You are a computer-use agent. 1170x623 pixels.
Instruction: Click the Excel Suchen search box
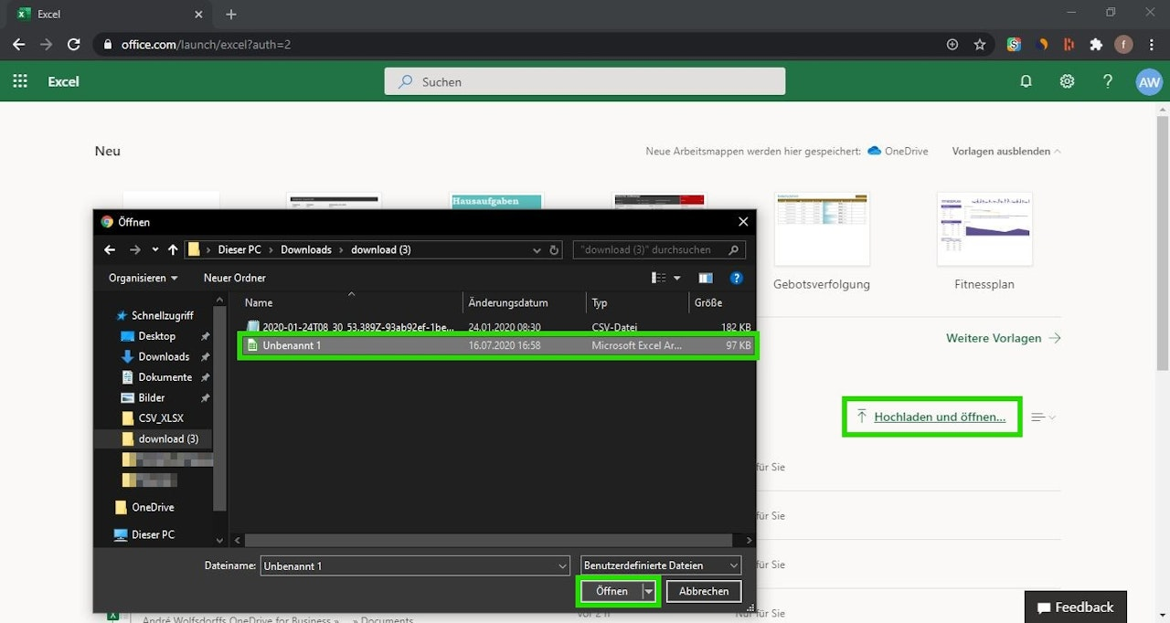click(585, 81)
